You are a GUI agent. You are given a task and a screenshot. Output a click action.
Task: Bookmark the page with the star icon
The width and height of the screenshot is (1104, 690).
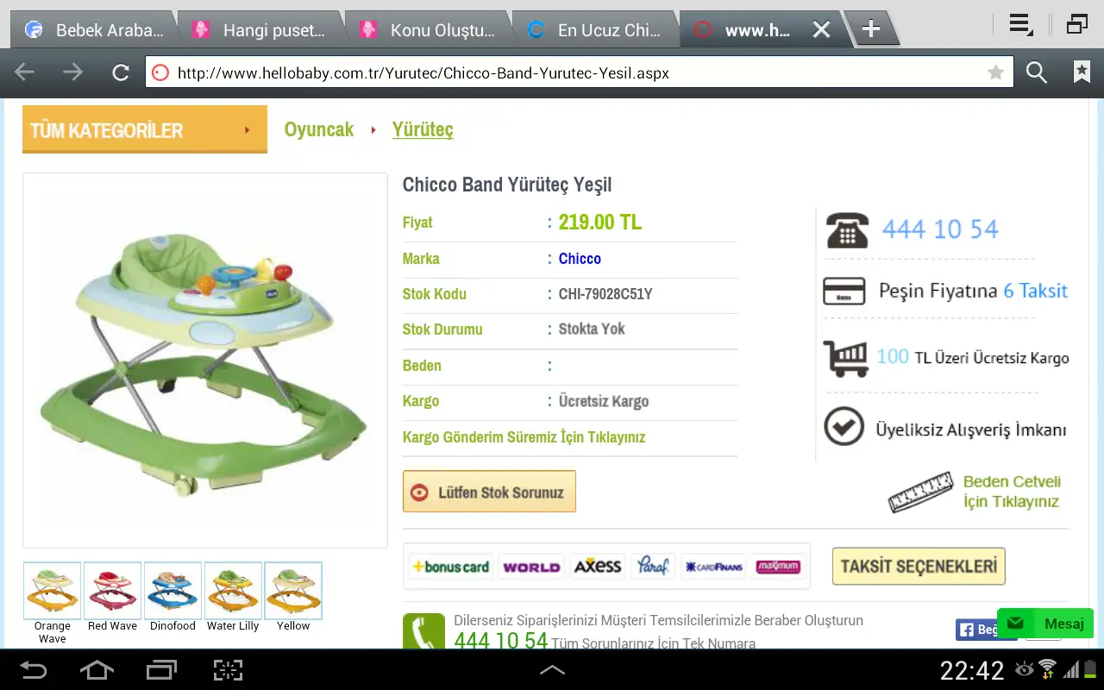coord(995,73)
